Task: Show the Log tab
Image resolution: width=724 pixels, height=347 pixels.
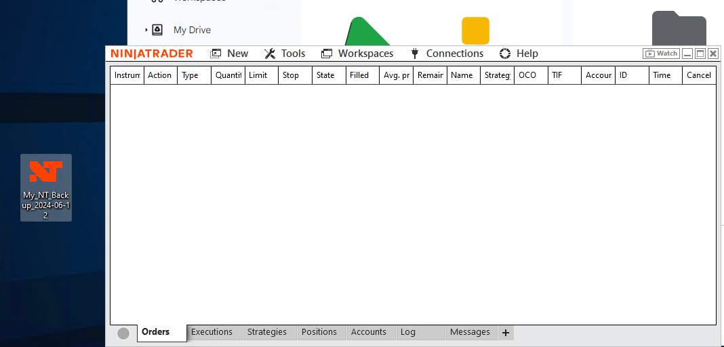Action: pyautogui.click(x=408, y=332)
